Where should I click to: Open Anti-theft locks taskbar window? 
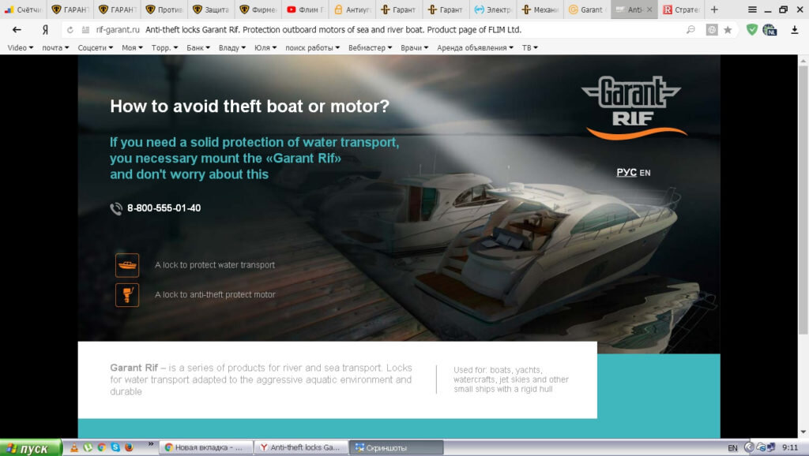click(x=302, y=447)
